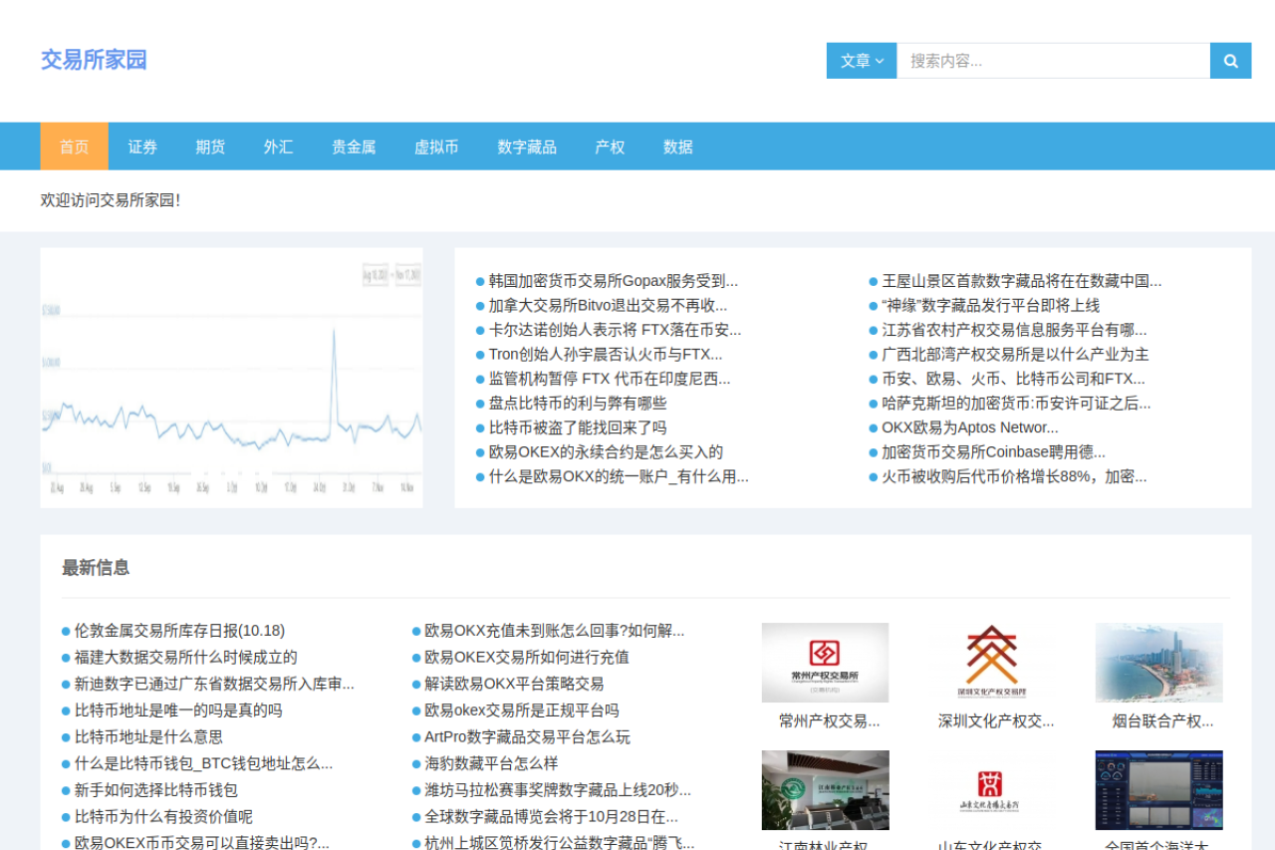Open the 常州产权交易所 logo thumbnail
1275x850 pixels.
coord(825,663)
